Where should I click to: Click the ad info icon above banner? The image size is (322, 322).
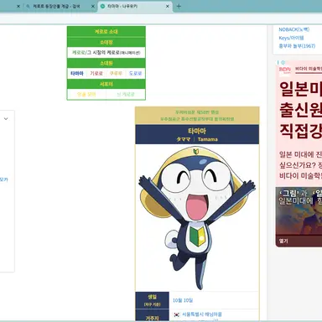click(x=283, y=62)
